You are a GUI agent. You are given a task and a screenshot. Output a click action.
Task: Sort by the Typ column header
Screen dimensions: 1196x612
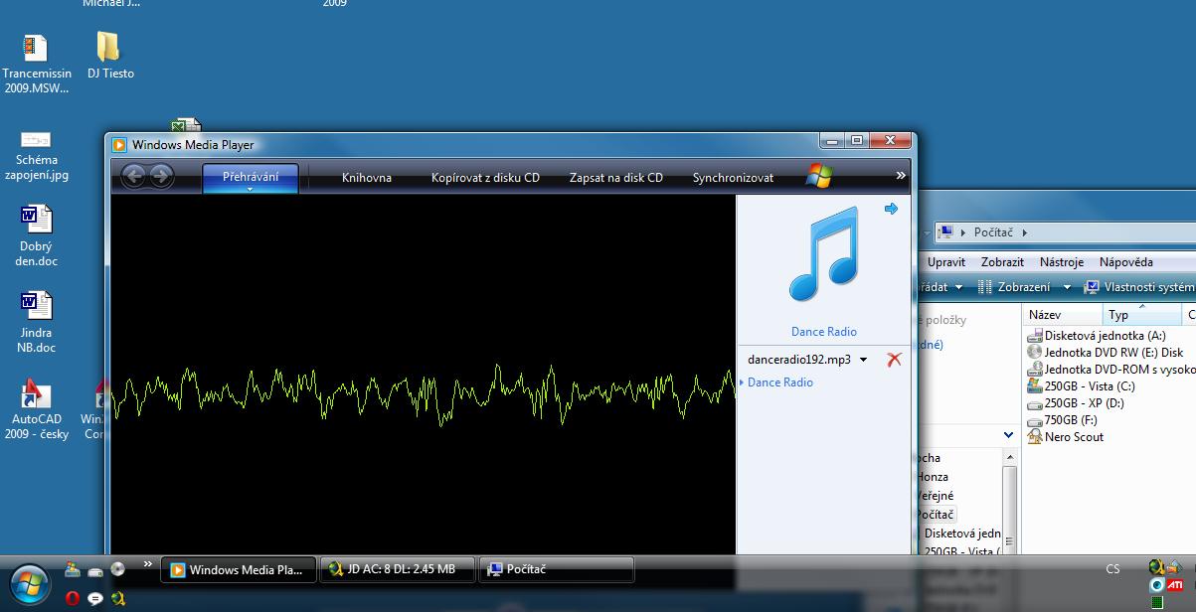[1141, 315]
